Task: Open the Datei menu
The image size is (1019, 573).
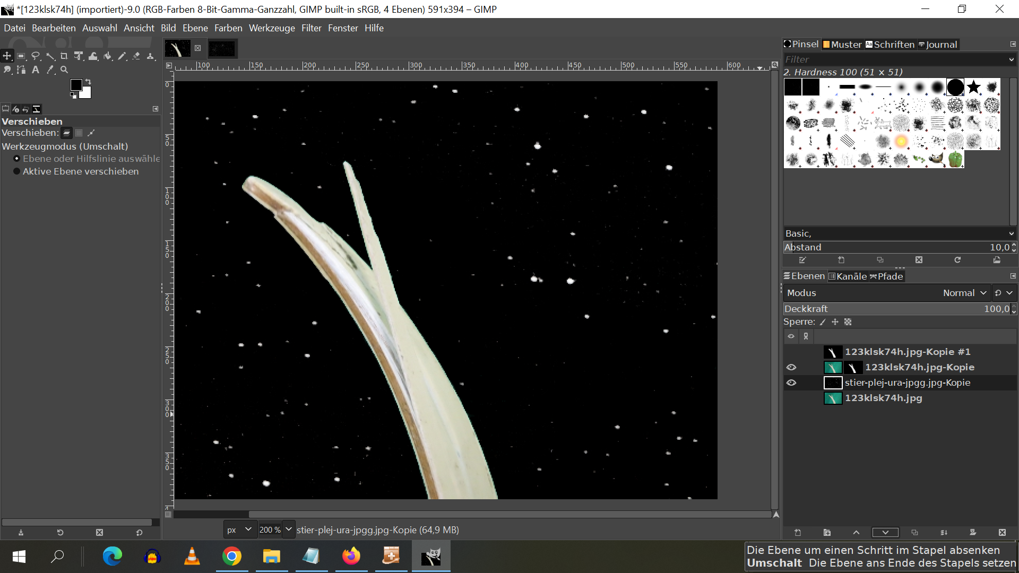Action: pos(14,28)
